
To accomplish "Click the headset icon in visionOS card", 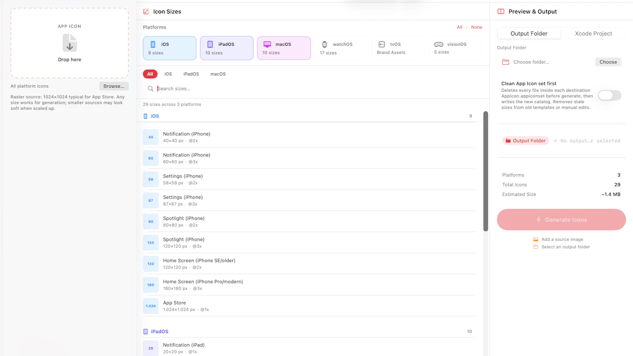I will click(x=439, y=44).
